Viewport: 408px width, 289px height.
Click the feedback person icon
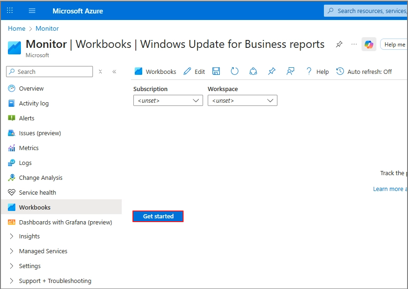[x=290, y=71]
